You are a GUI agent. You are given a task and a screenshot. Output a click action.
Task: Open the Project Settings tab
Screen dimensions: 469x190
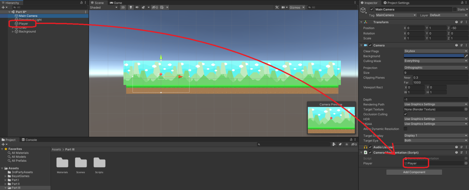tap(397, 3)
